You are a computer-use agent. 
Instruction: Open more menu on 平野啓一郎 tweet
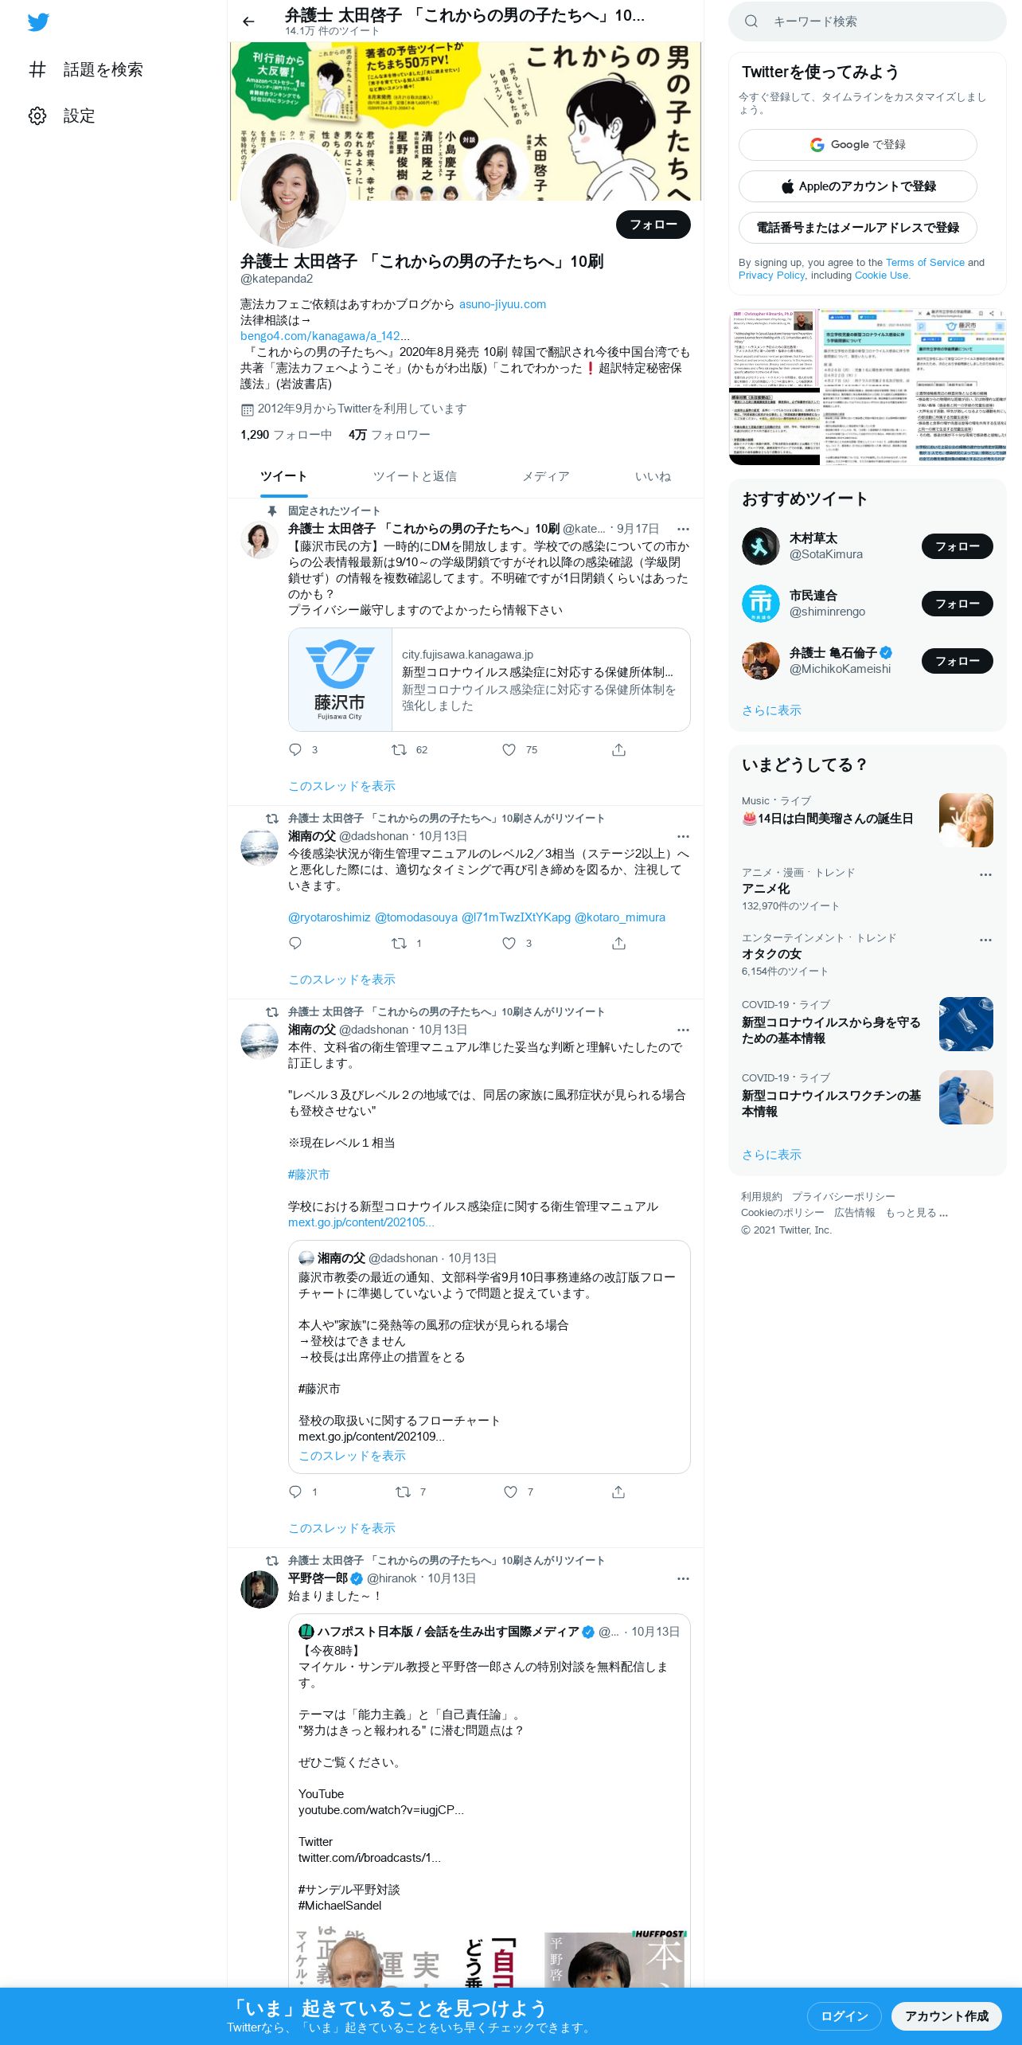click(683, 1578)
